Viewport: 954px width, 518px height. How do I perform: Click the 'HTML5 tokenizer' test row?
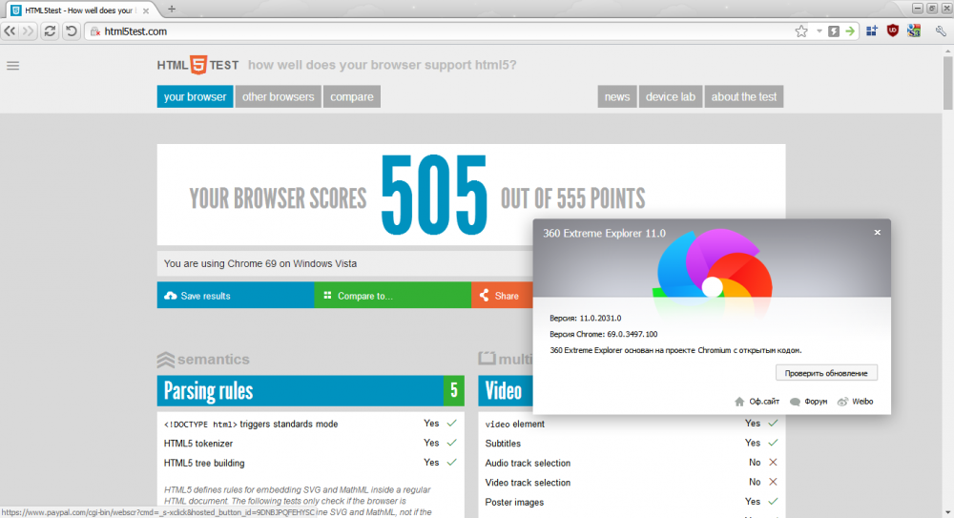310,444
